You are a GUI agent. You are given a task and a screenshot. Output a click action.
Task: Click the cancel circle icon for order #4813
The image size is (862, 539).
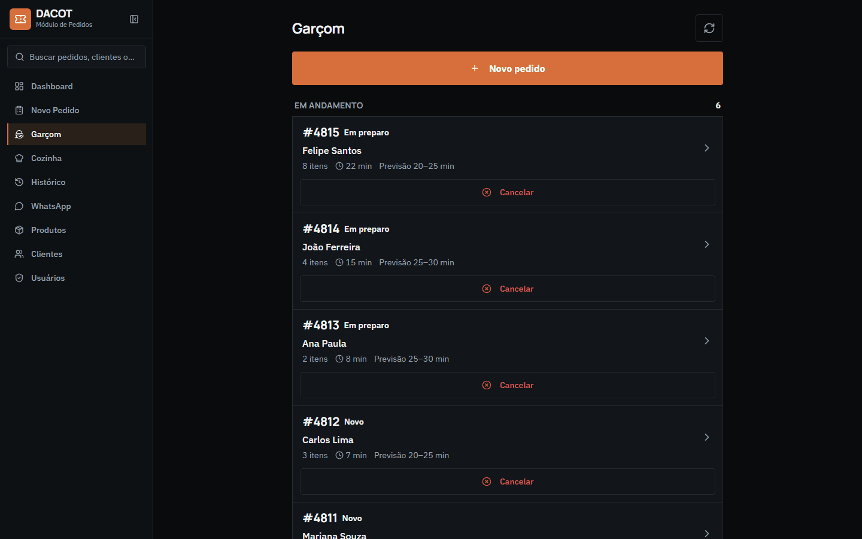click(487, 385)
